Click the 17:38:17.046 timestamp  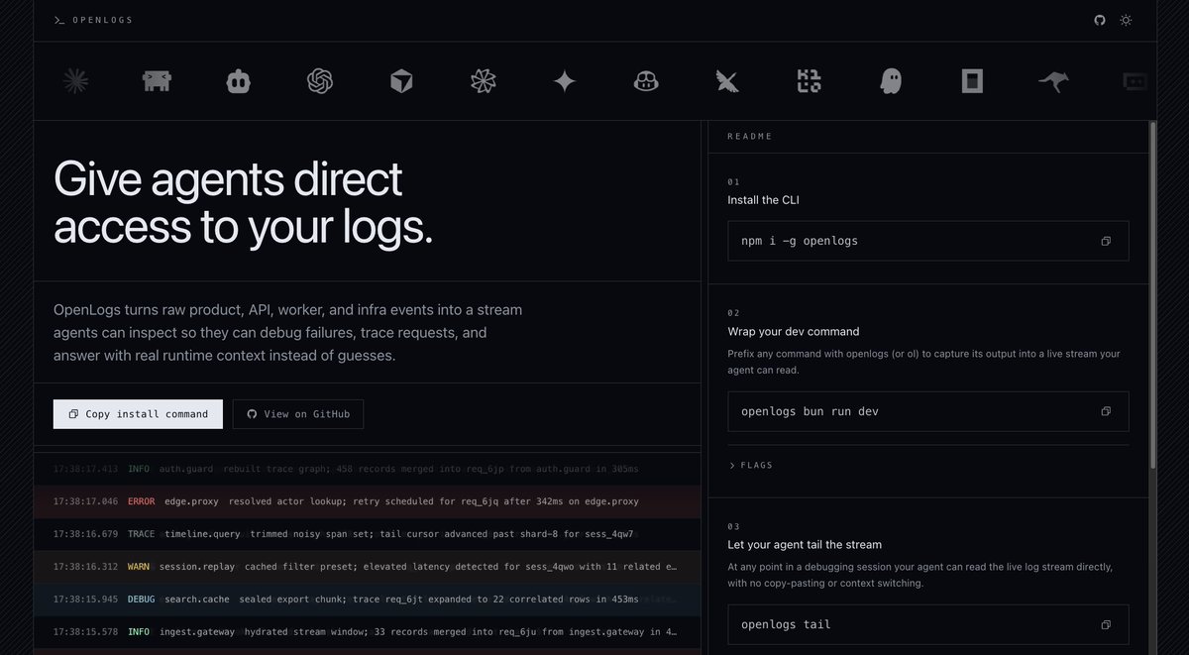(85, 501)
